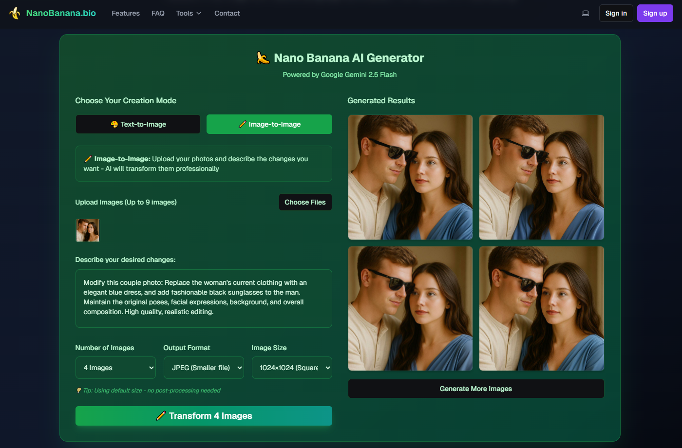Click the 'Generated Results' heading

pyautogui.click(x=381, y=101)
